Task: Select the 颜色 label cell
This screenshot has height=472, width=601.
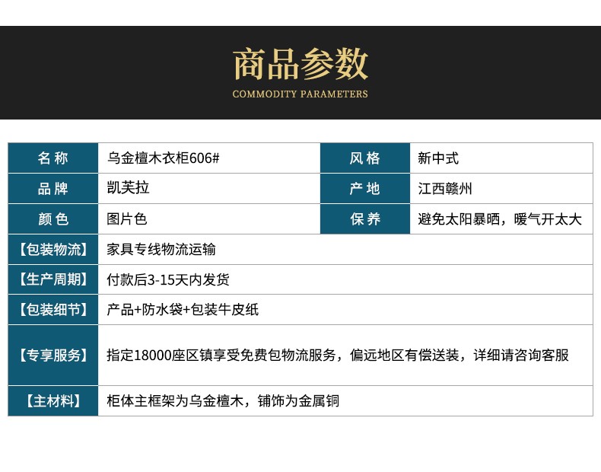Action: (53, 219)
